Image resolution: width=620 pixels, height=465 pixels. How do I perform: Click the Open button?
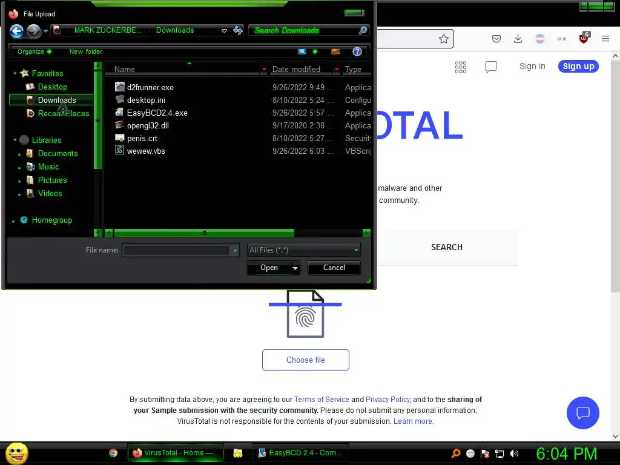[x=269, y=268]
